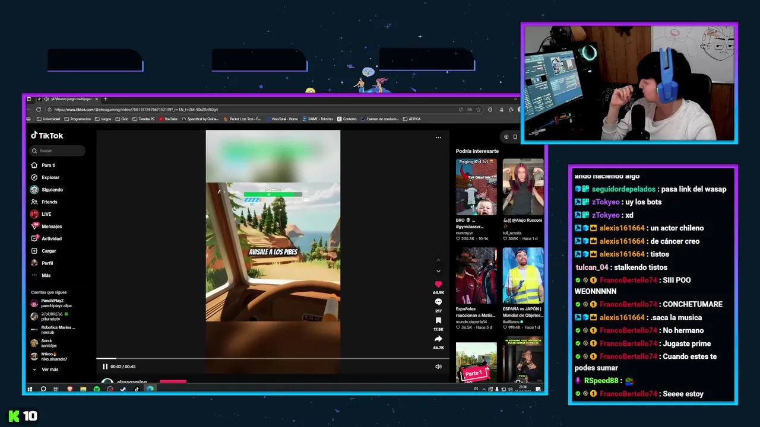Open Mensajes inbox
The image size is (760, 427).
click(x=46, y=227)
